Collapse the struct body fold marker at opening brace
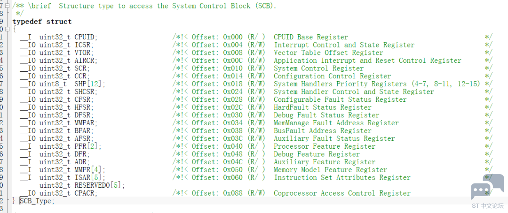The height and width of the screenshot is (213, 508). 8,29
